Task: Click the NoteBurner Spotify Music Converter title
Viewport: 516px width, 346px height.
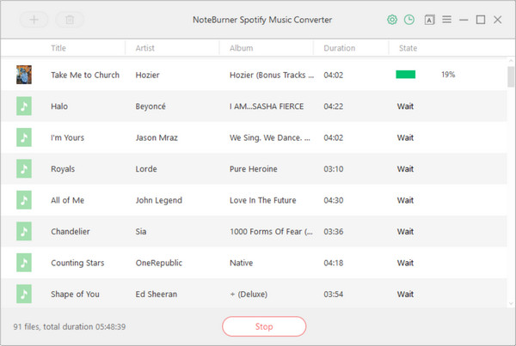Action: (262, 20)
